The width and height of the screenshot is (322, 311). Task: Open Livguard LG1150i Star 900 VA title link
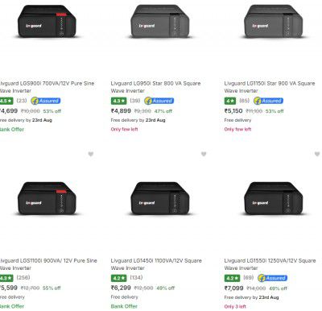(x=270, y=87)
